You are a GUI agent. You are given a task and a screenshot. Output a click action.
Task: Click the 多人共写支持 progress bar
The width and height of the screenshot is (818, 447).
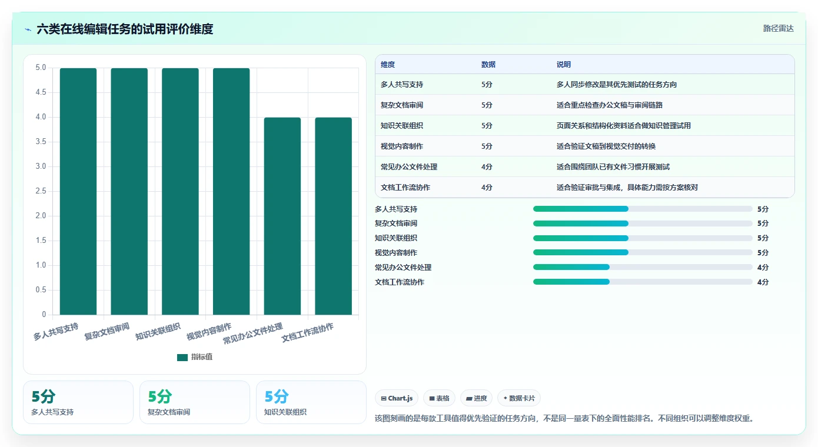click(x=643, y=209)
